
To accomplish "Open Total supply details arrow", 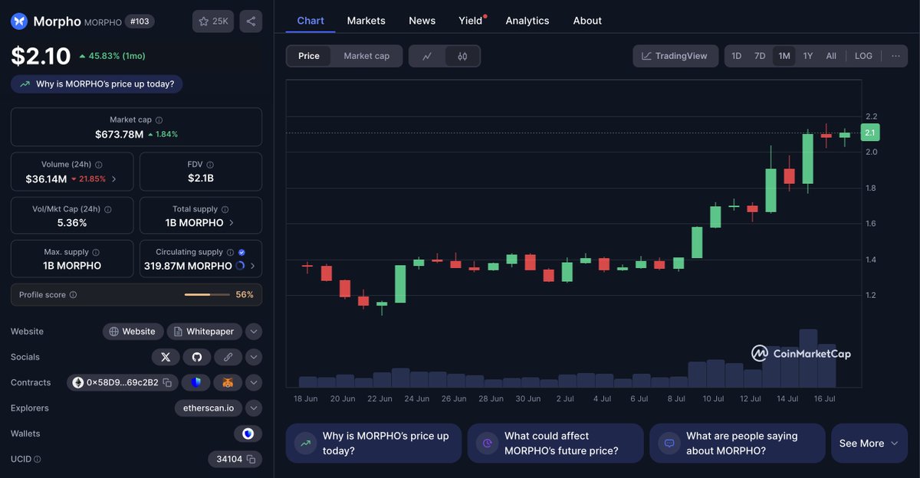I will 232,223.
